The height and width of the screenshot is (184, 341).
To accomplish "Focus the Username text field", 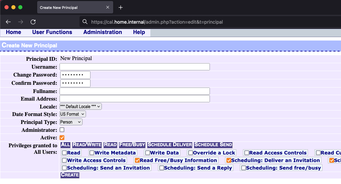I will [135, 67].
